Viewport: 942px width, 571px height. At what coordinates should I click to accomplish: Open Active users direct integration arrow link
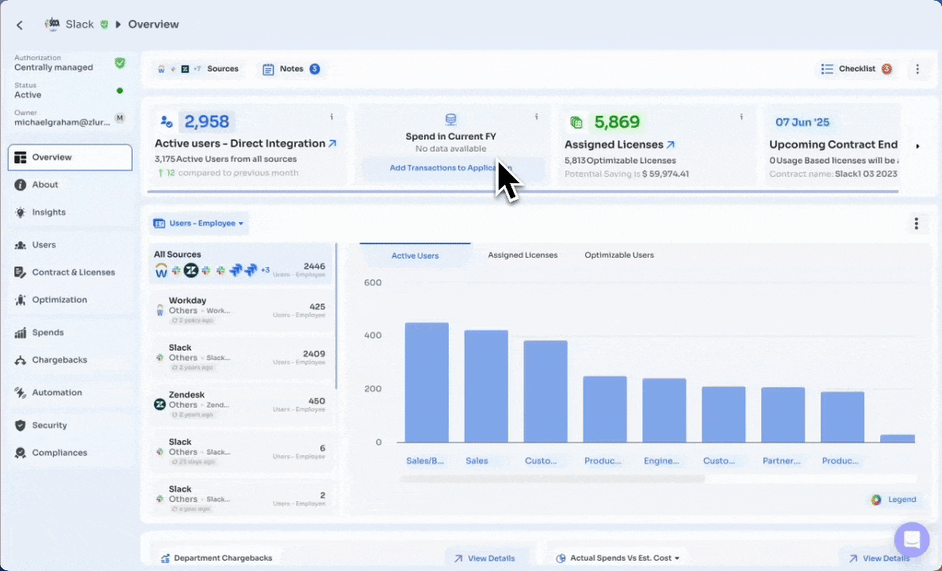point(332,144)
